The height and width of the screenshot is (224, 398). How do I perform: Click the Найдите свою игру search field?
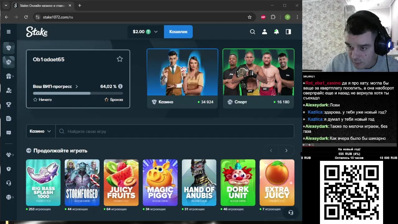click(175, 131)
